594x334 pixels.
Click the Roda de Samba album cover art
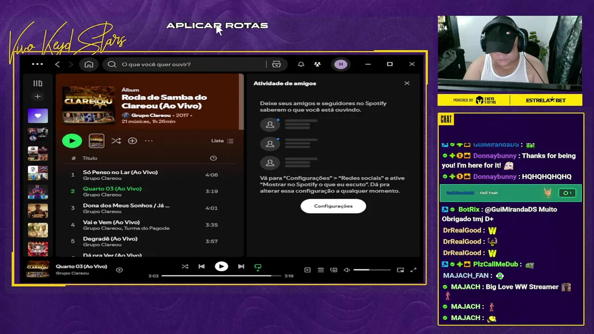click(x=89, y=105)
